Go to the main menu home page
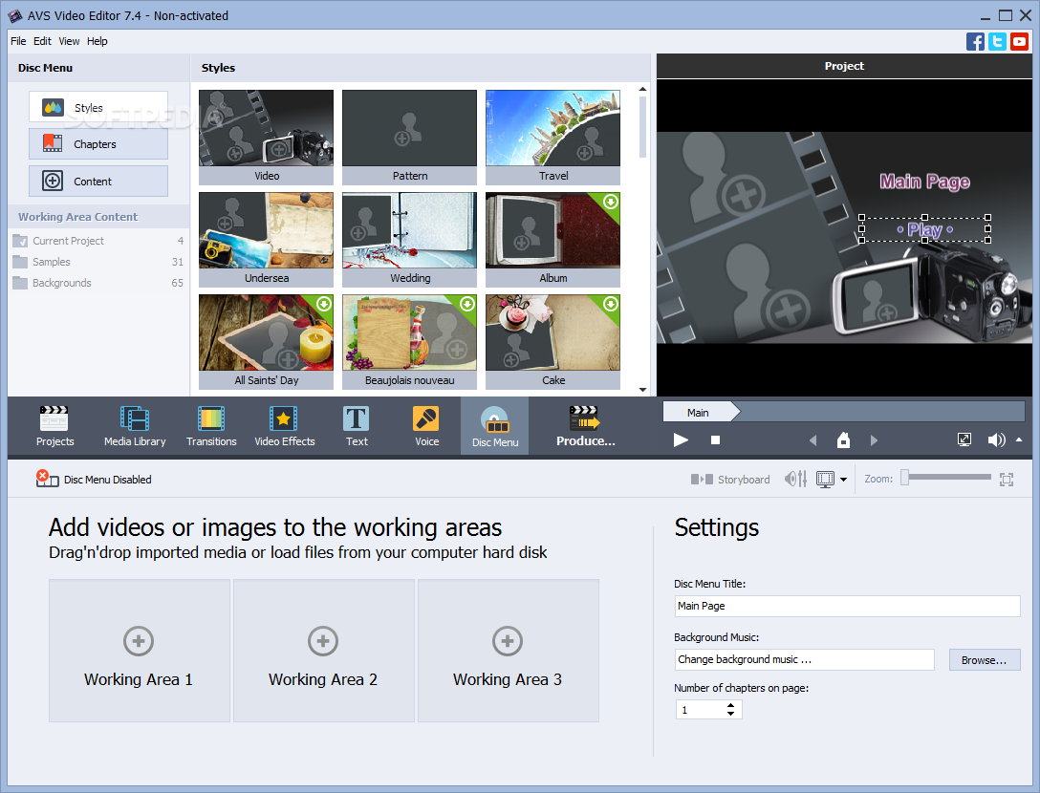This screenshot has width=1040, height=793. 843,439
